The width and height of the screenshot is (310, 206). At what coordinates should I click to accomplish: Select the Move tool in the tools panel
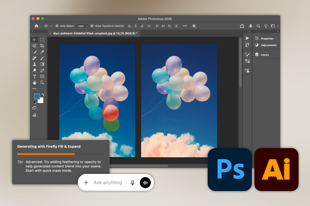[x=34, y=40]
